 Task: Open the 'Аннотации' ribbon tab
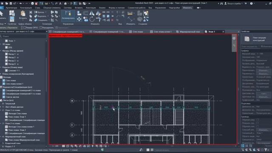point(91,8)
